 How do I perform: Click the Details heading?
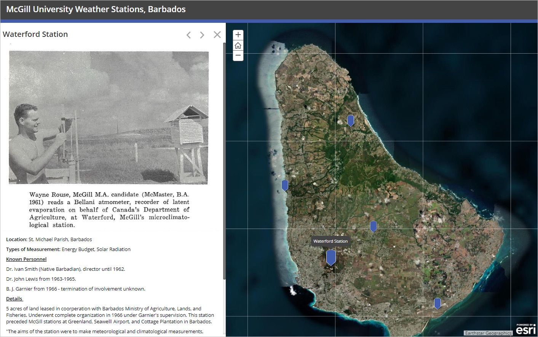(x=14, y=299)
